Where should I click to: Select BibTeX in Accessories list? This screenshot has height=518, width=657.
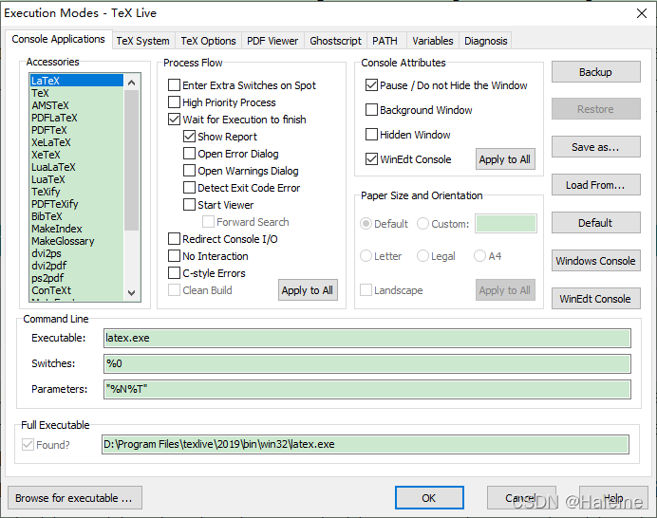77,216
